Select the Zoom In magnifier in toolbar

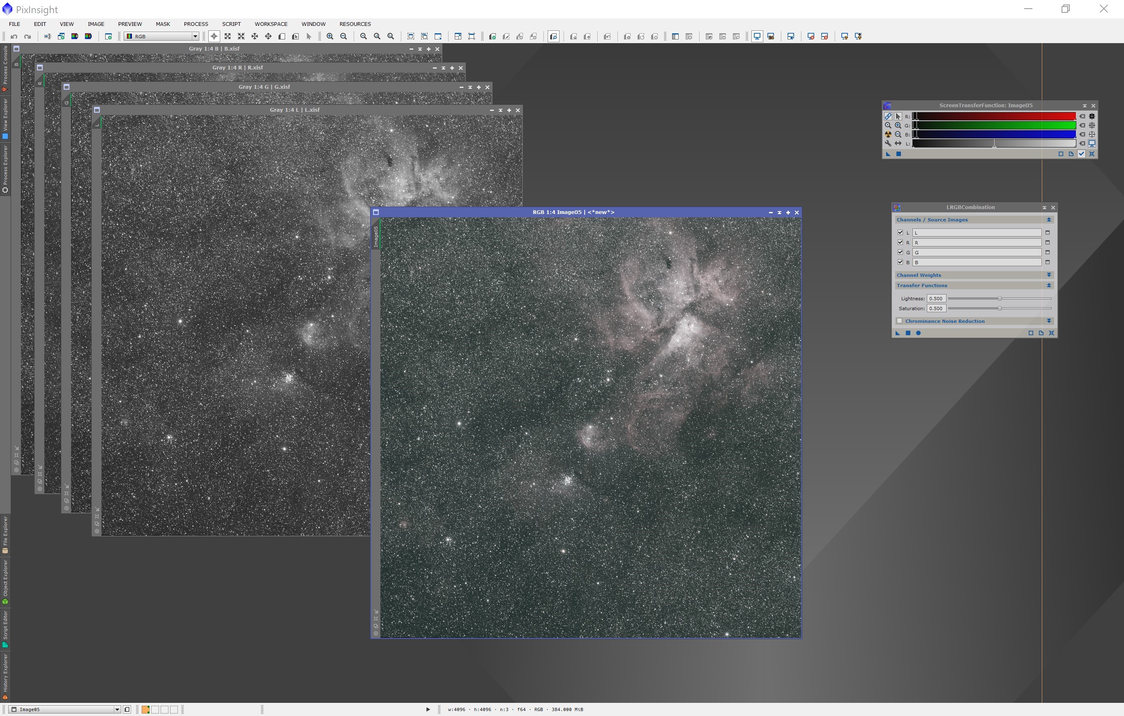[330, 37]
